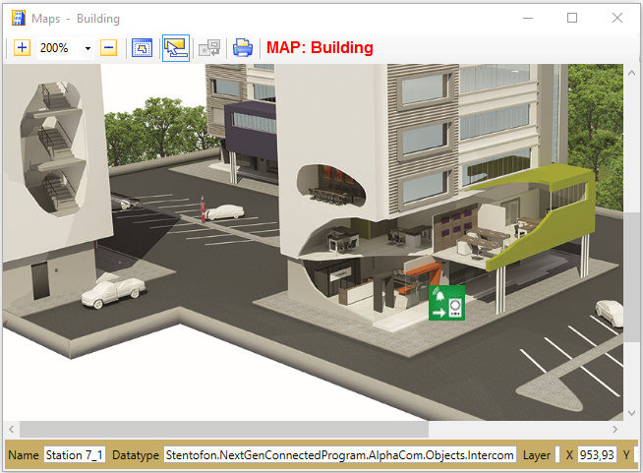The width and height of the screenshot is (643, 473).
Task: Click the Name field showing Station 7_1
Action: click(x=75, y=455)
